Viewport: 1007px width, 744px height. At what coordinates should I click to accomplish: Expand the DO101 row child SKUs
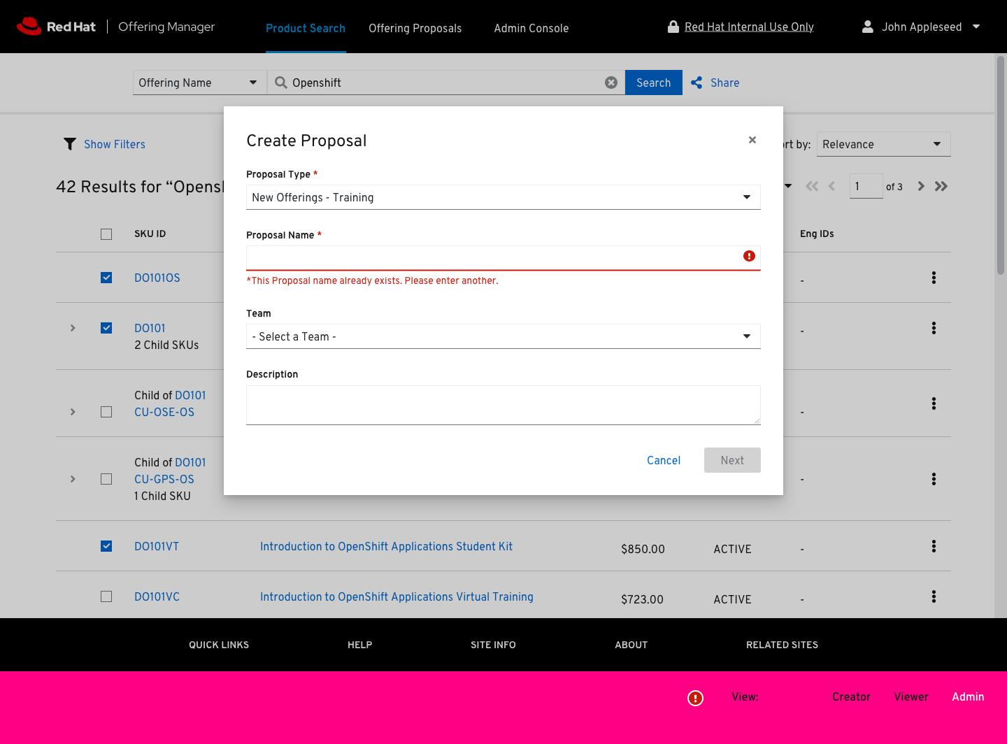[x=73, y=328]
